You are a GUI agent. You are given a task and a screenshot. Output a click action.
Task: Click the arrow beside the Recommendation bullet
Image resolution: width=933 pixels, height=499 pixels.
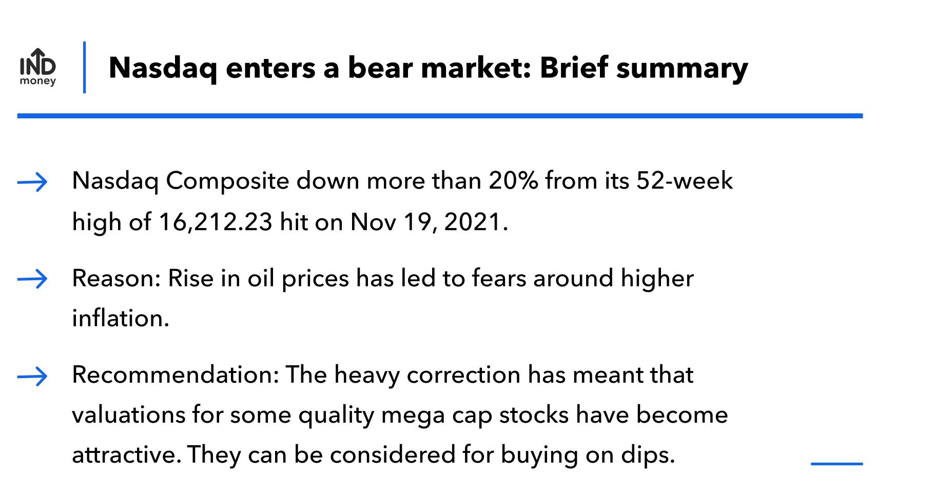coord(32,377)
